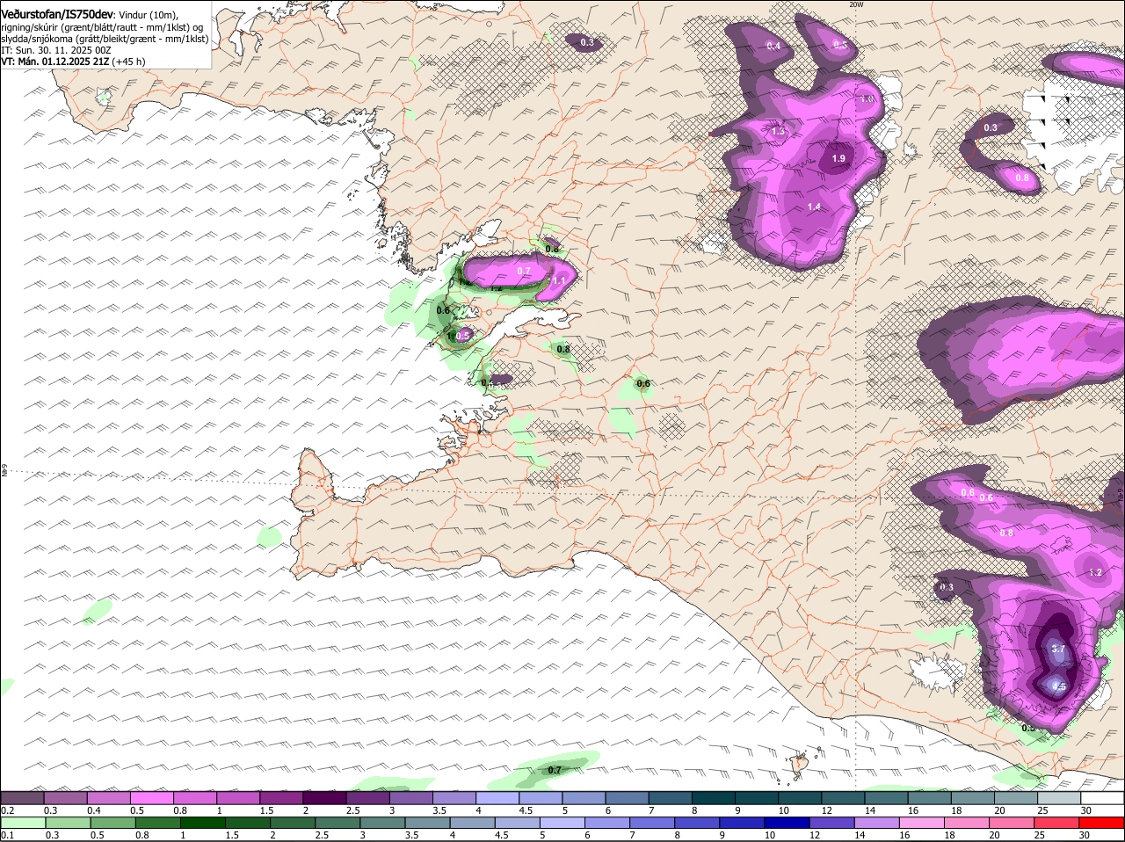Click the 'VT: Mán. 01.12.2025 21Z (+45 h)' line
The image size is (1125, 842).
pyautogui.click(x=73, y=62)
